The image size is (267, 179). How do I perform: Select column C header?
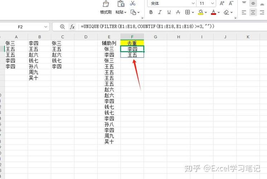tap(63, 37)
